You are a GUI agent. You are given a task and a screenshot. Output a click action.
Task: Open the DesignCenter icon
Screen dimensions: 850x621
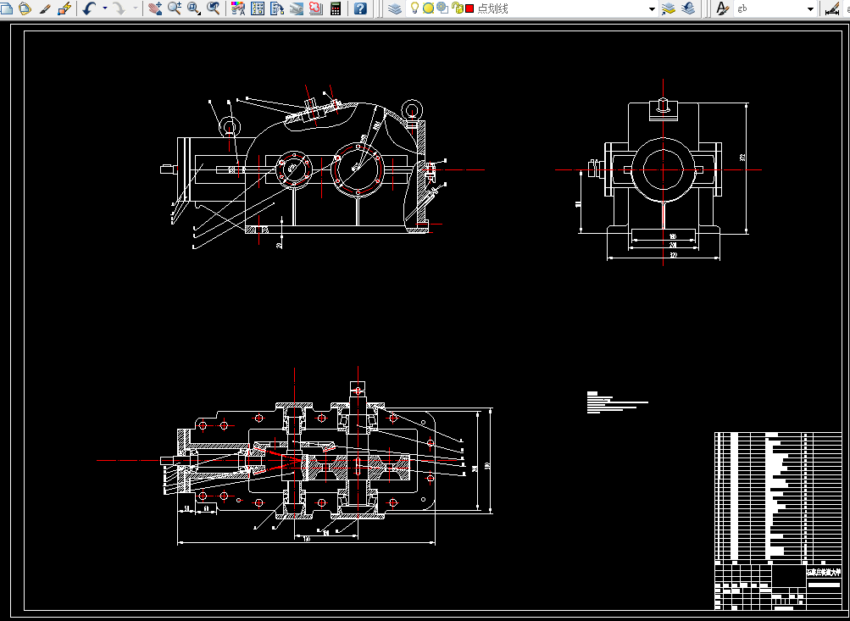(258, 8)
